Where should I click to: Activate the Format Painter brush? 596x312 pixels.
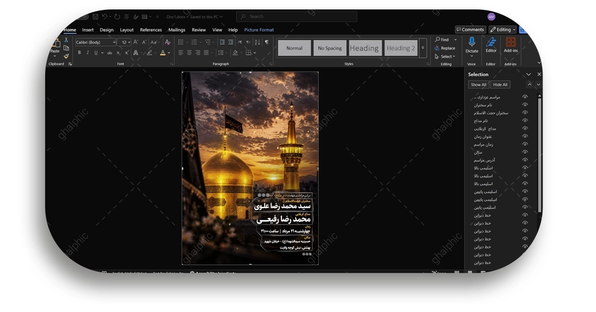click(x=66, y=56)
